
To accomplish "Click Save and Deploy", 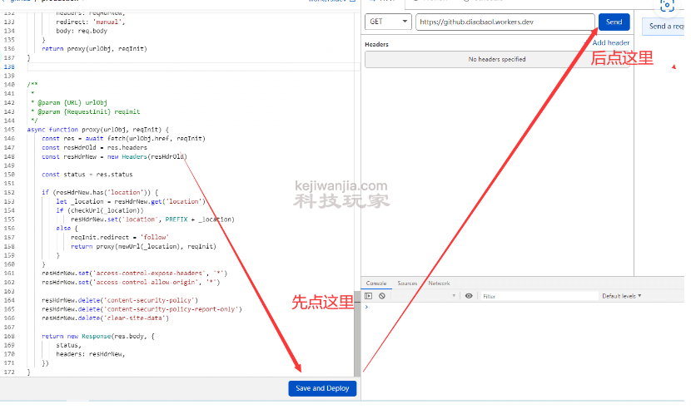I will 322,388.
